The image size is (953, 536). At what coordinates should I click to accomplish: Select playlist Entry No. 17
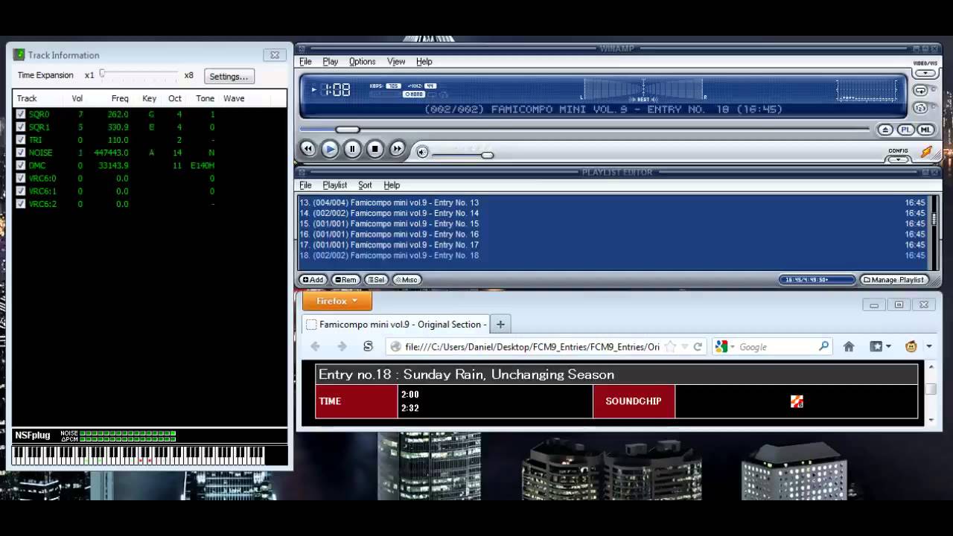[614, 245]
